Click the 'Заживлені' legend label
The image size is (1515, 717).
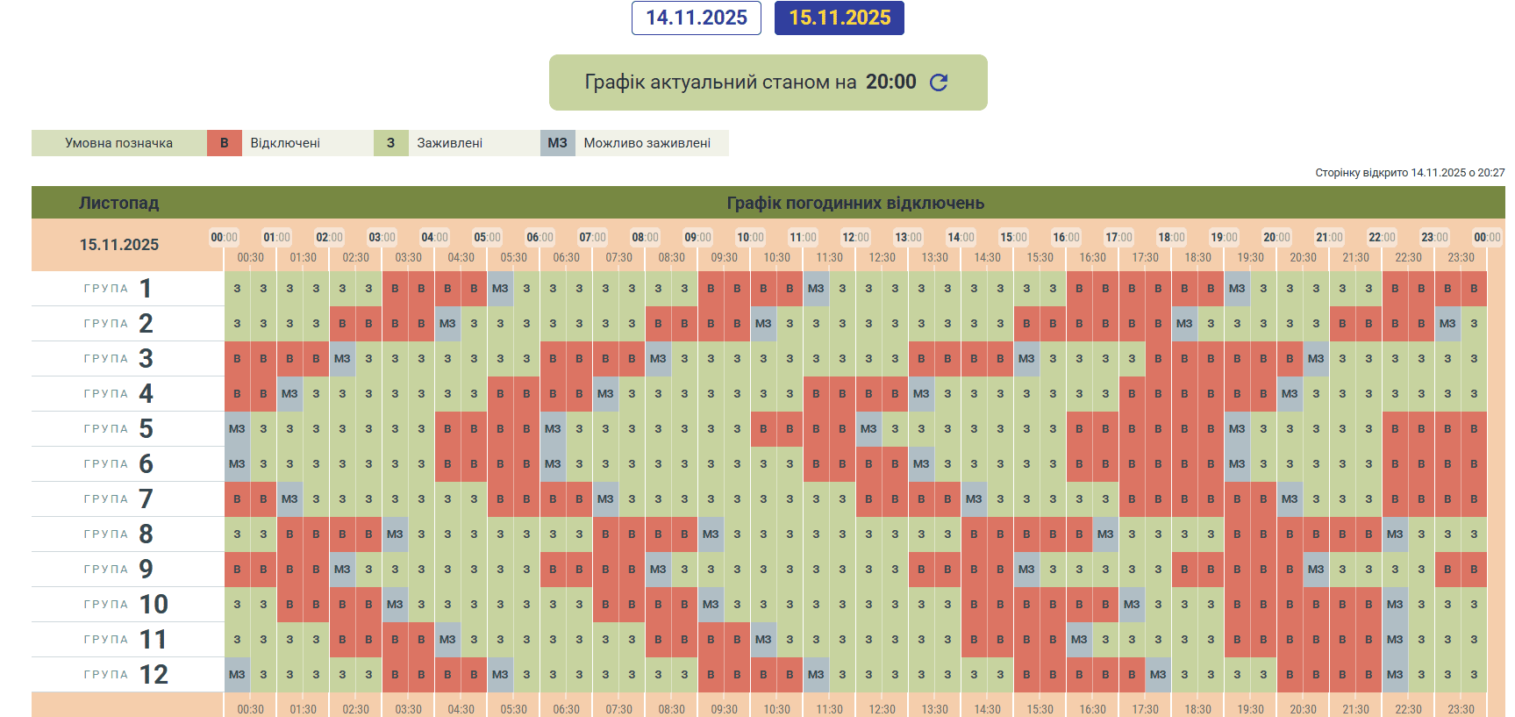pos(450,143)
